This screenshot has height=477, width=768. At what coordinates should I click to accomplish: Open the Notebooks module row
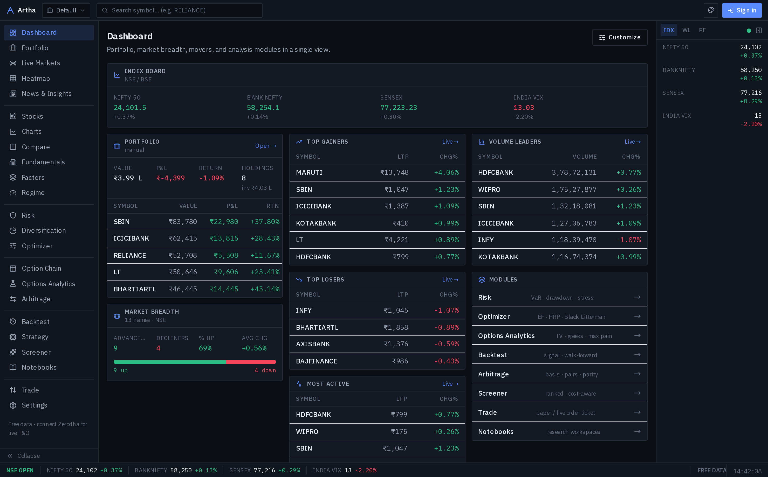(559, 432)
